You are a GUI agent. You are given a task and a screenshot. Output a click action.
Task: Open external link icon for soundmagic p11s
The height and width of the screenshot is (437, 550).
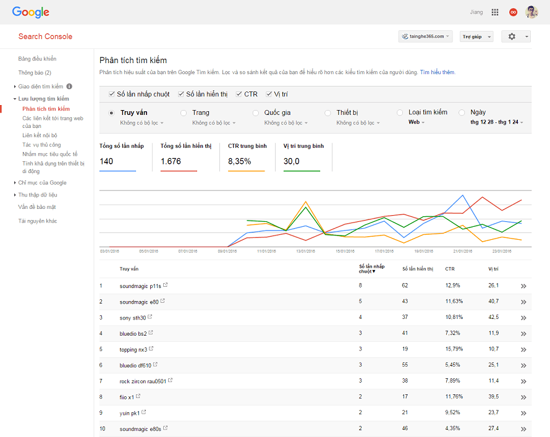[165, 285]
